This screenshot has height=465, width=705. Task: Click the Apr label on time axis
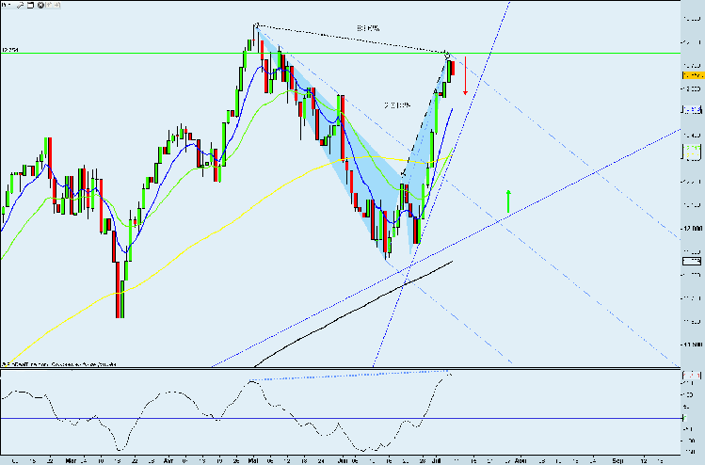click(x=168, y=461)
